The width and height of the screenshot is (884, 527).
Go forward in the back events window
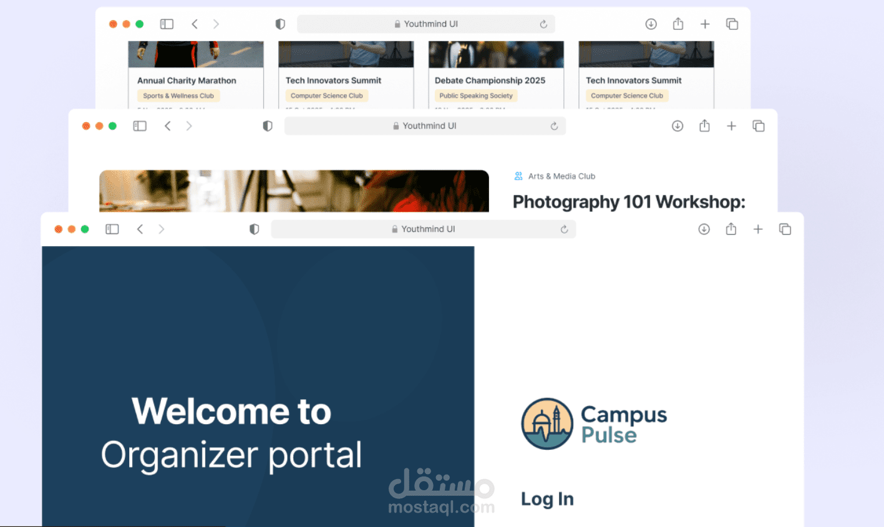coord(216,24)
